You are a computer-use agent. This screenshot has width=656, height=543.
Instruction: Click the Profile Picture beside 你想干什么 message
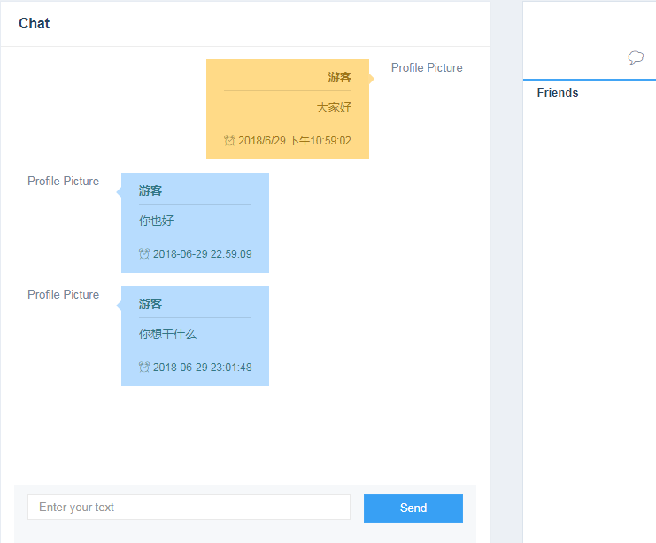tap(63, 295)
